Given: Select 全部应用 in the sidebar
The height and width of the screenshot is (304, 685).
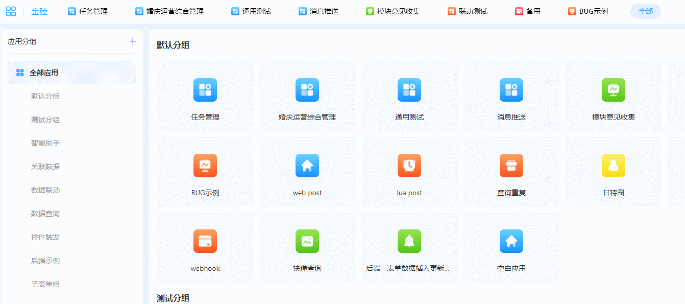Looking at the screenshot, I should (x=44, y=73).
